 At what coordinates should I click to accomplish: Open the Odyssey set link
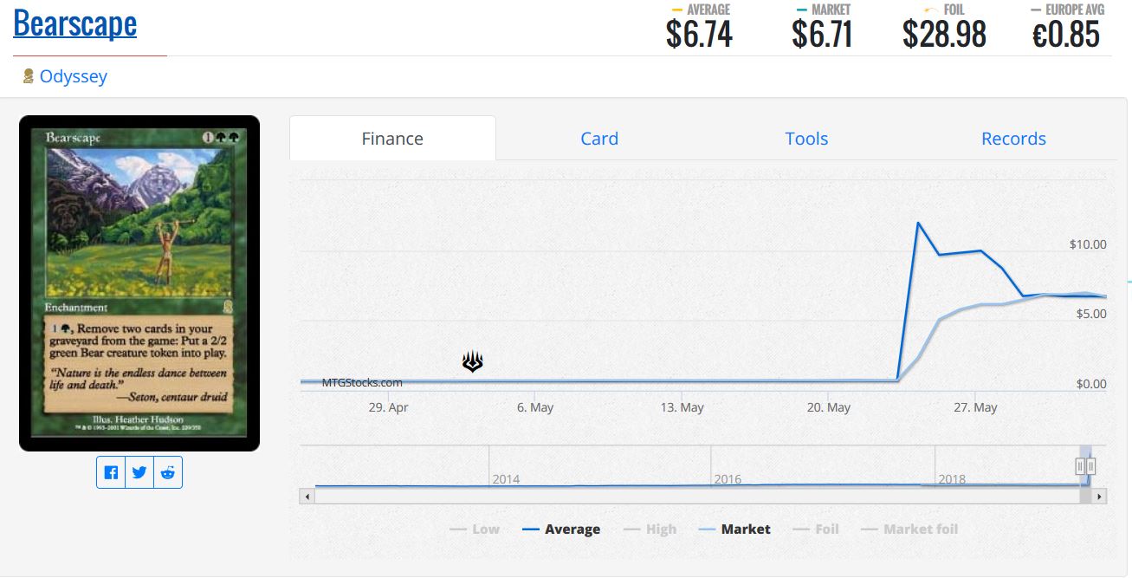point(74,76)
